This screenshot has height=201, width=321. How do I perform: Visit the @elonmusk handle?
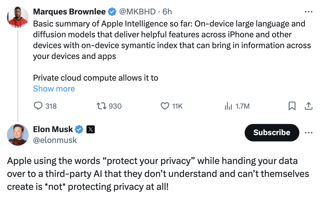click(x=55, y=140)
